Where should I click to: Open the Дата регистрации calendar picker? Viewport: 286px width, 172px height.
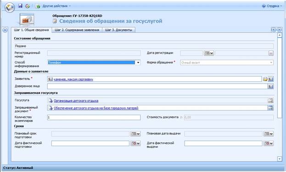pyautogui.click(x=209, y=53)
